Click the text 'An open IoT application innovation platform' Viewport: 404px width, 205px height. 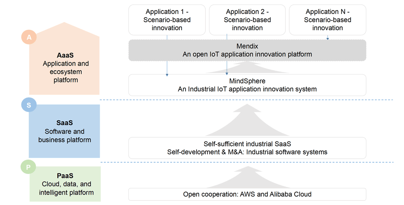coord(247,54)
